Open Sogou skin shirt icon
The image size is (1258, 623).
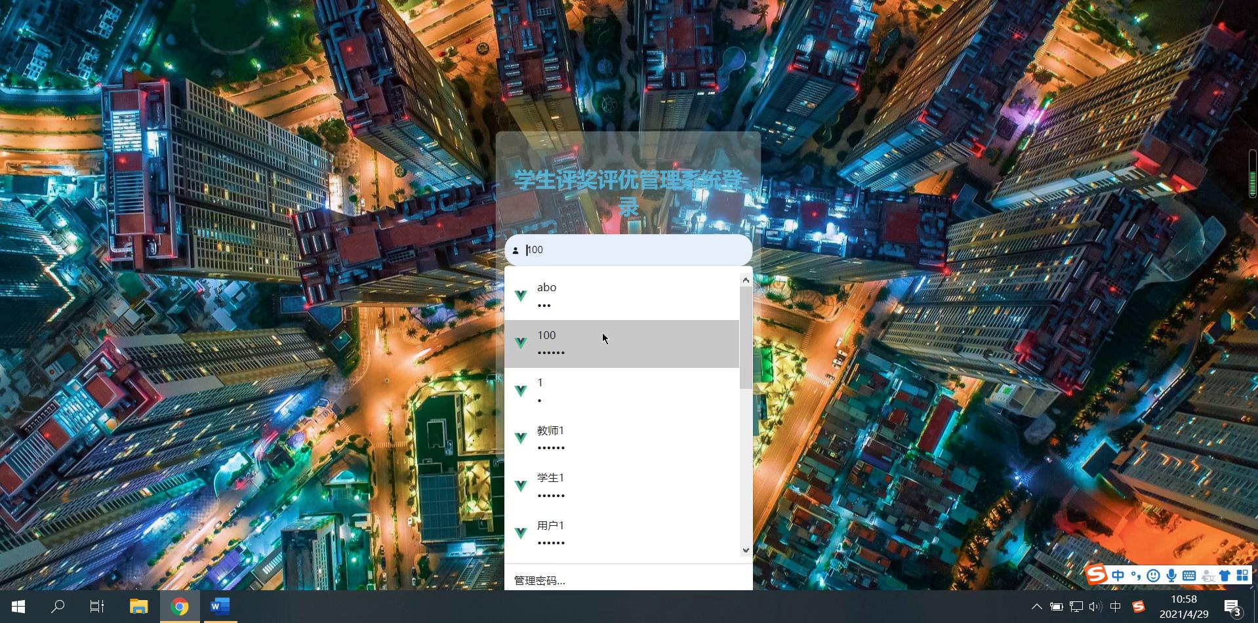pyautogui.click(x=1225, y=576)
